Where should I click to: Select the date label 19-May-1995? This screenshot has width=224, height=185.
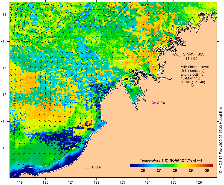(x=193, y=54)
